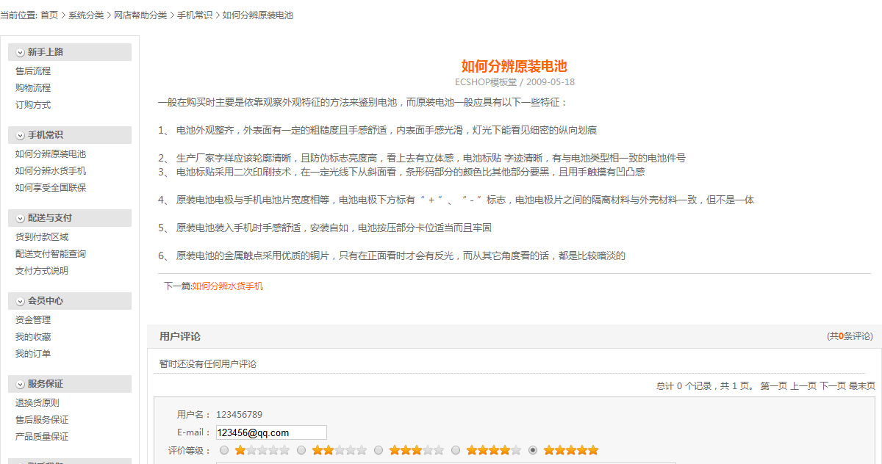Select the five-star rating radio button
The image size is (882, 464).
(533, 450)
